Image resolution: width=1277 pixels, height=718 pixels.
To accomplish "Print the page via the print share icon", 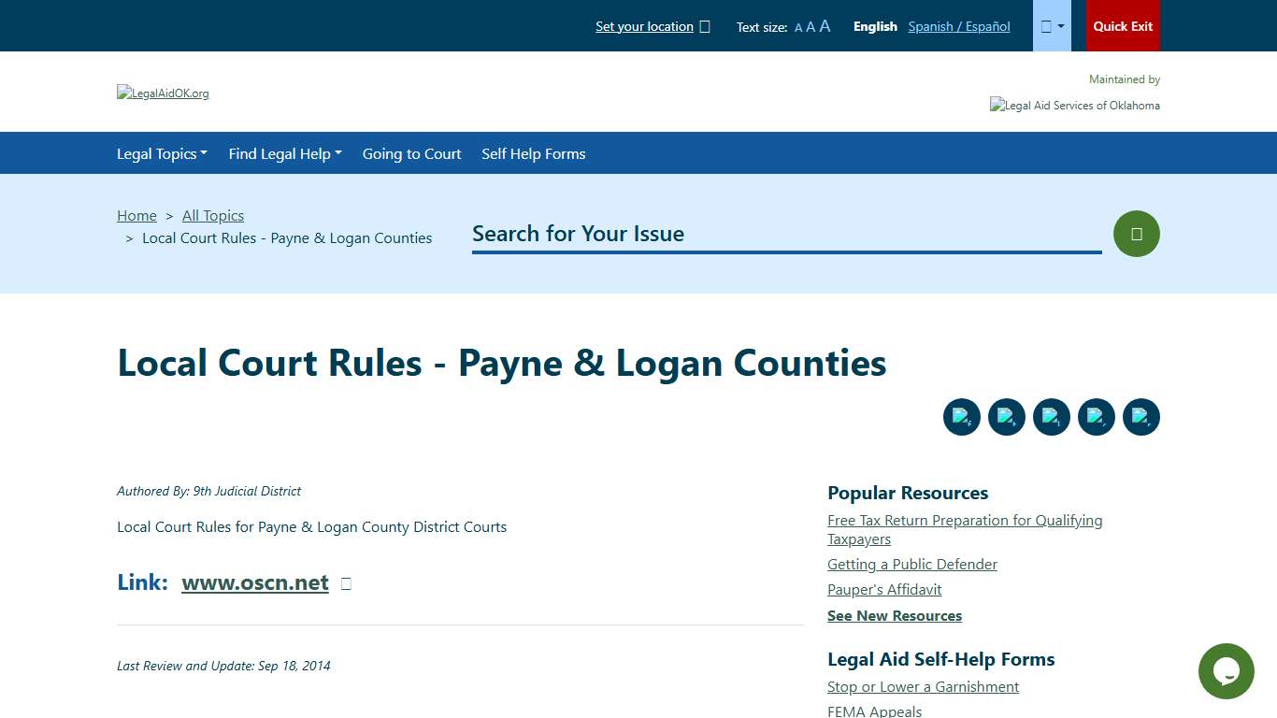I will point(1141,417).
